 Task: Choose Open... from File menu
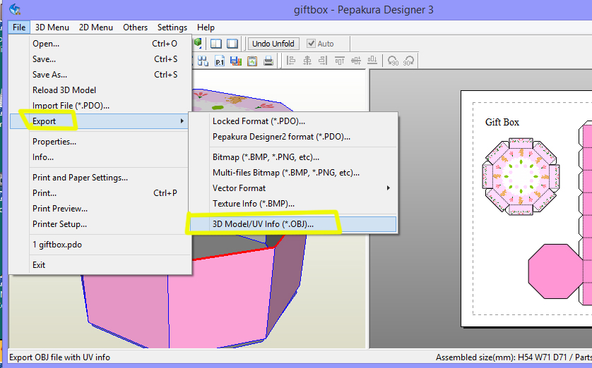coord(100,43)
